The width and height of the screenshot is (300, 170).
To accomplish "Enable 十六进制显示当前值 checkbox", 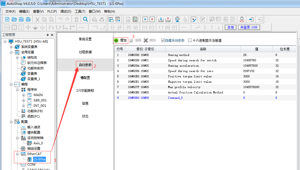I will [190, 40].
